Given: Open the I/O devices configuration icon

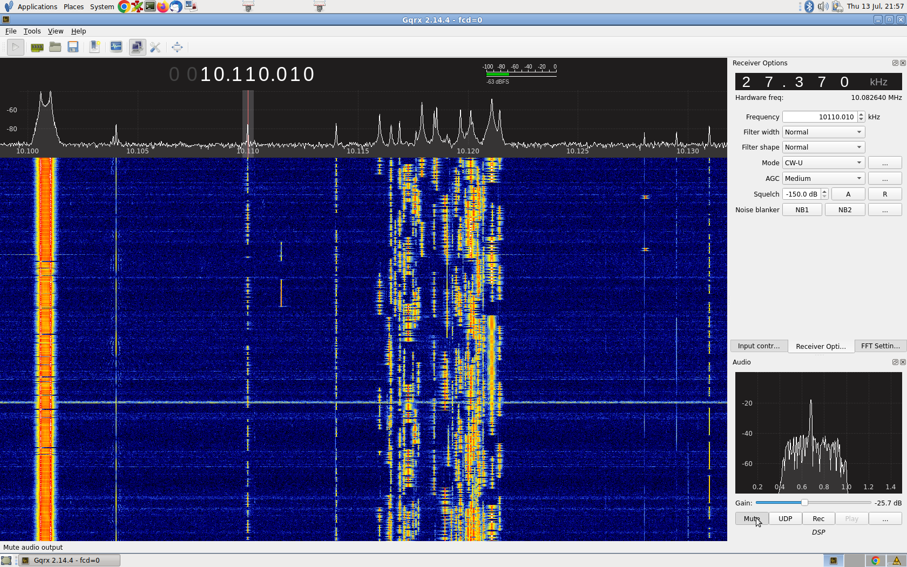Looking at the screenshot, I should 37,48.
